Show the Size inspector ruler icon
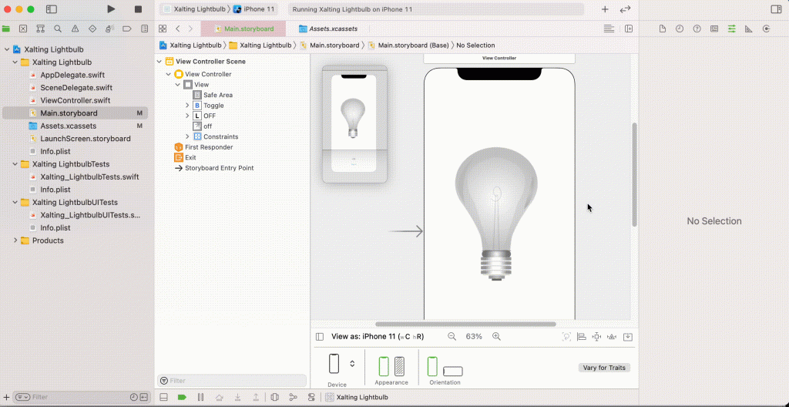The height and width of the screenshot is (407, 789). tap(749, 29)
